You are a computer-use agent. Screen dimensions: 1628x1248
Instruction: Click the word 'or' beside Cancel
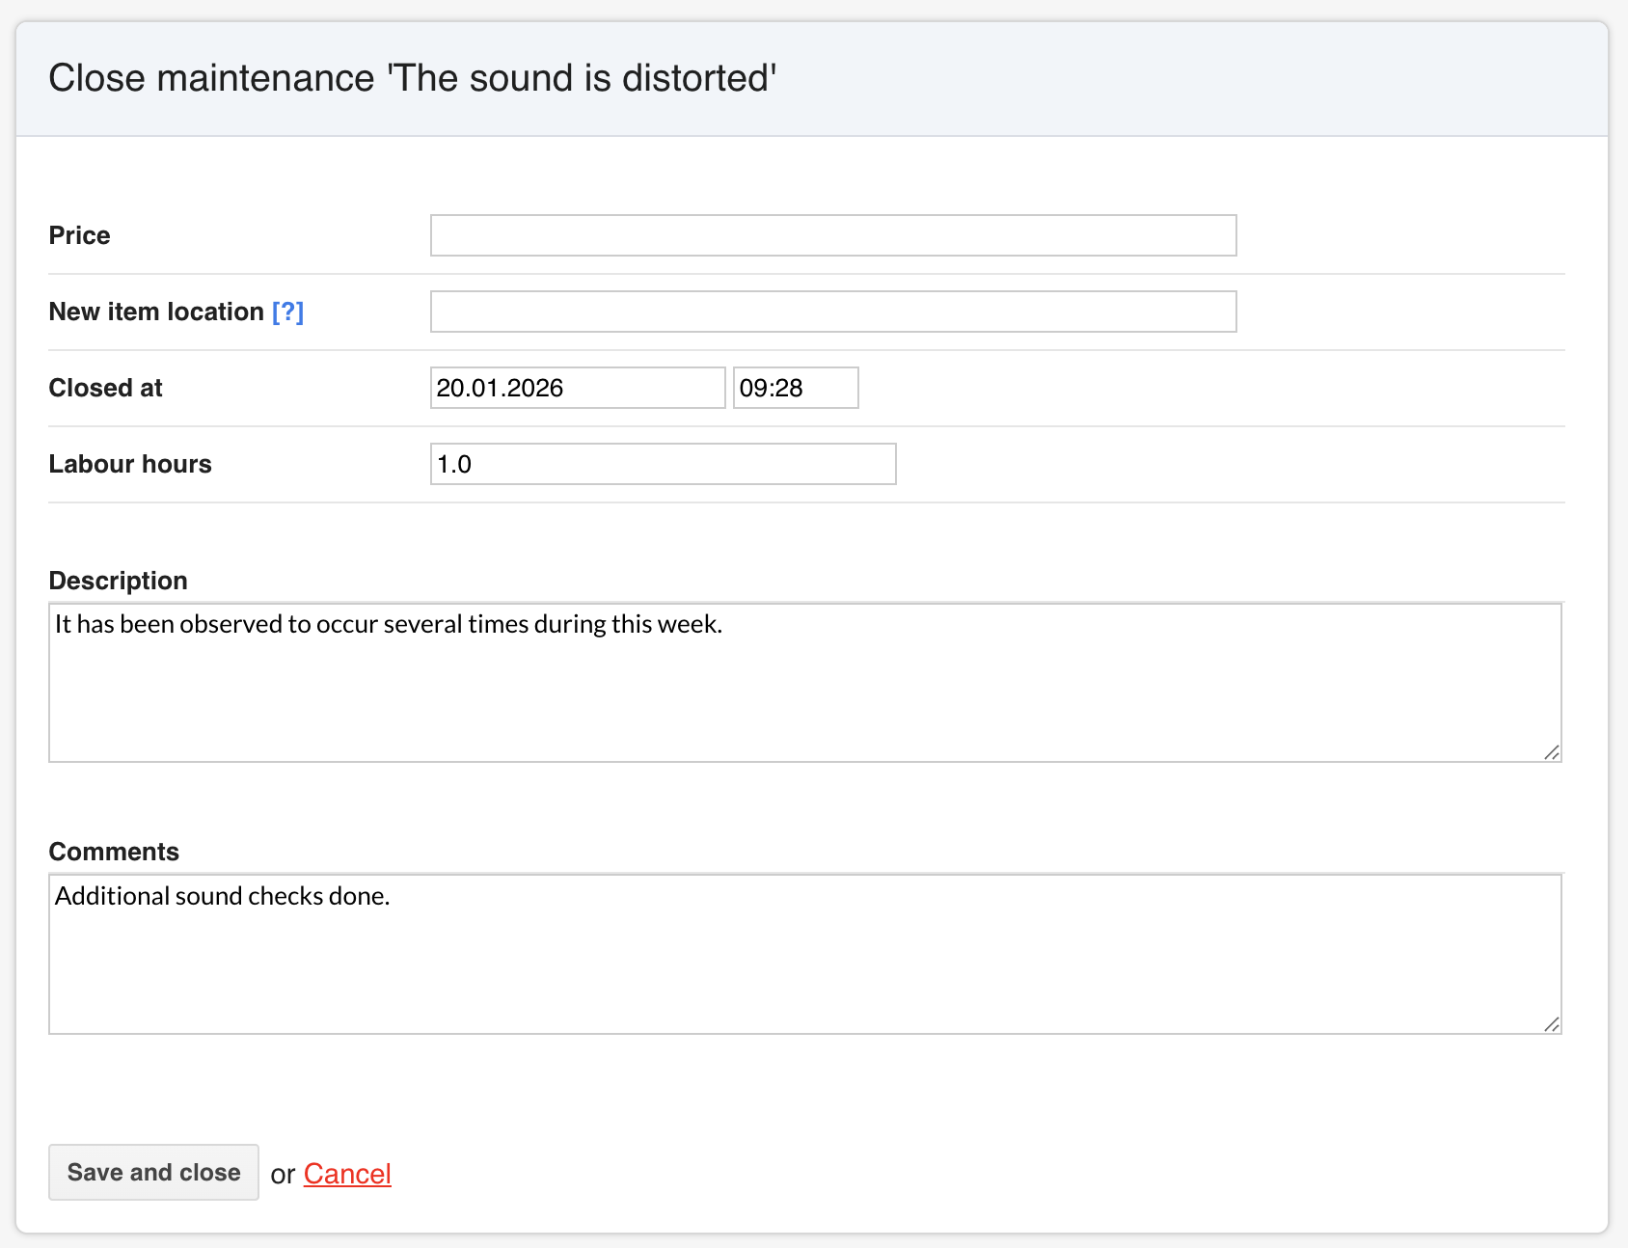283,1174
